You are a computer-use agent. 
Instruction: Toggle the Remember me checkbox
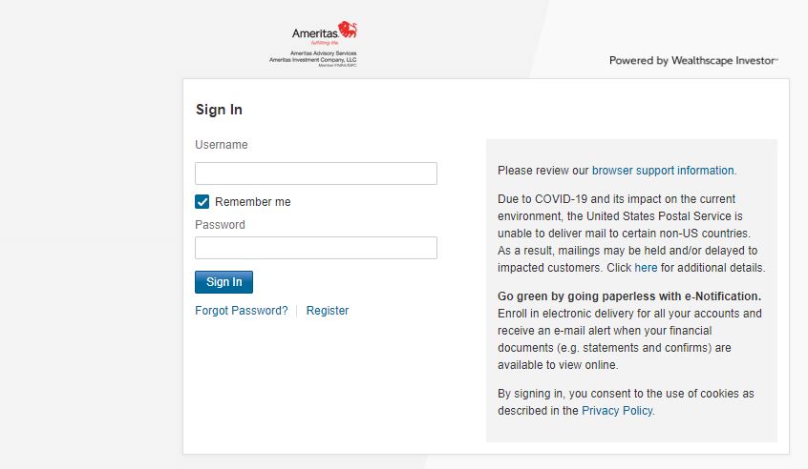coord(202,202)
